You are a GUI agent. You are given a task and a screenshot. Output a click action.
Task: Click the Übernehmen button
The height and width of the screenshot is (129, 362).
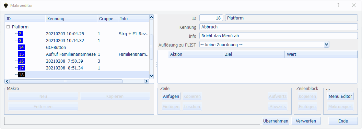tap(276, 121)
